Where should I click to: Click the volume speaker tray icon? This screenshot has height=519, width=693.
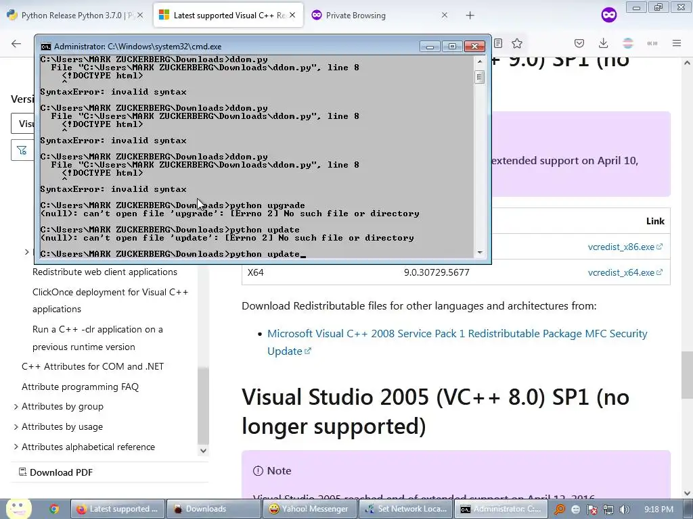(624, 510)
